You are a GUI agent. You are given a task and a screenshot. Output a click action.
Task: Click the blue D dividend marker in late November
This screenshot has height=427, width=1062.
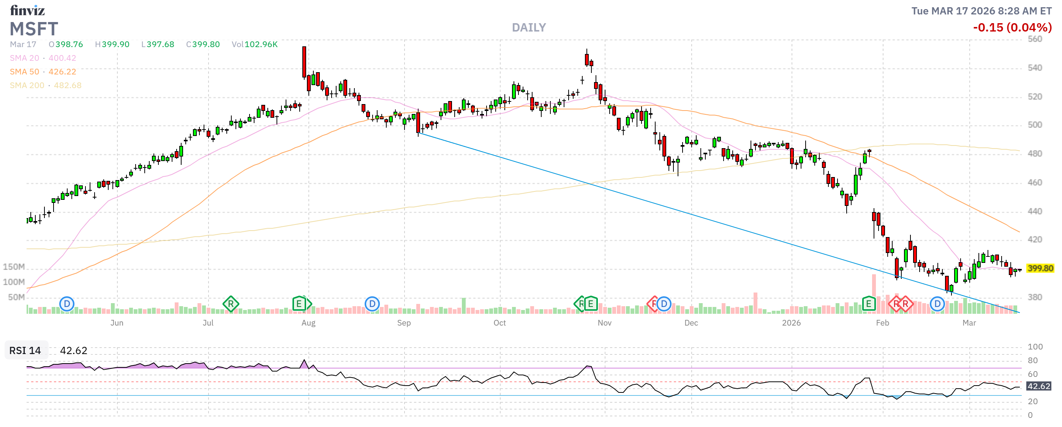(664, 304)
